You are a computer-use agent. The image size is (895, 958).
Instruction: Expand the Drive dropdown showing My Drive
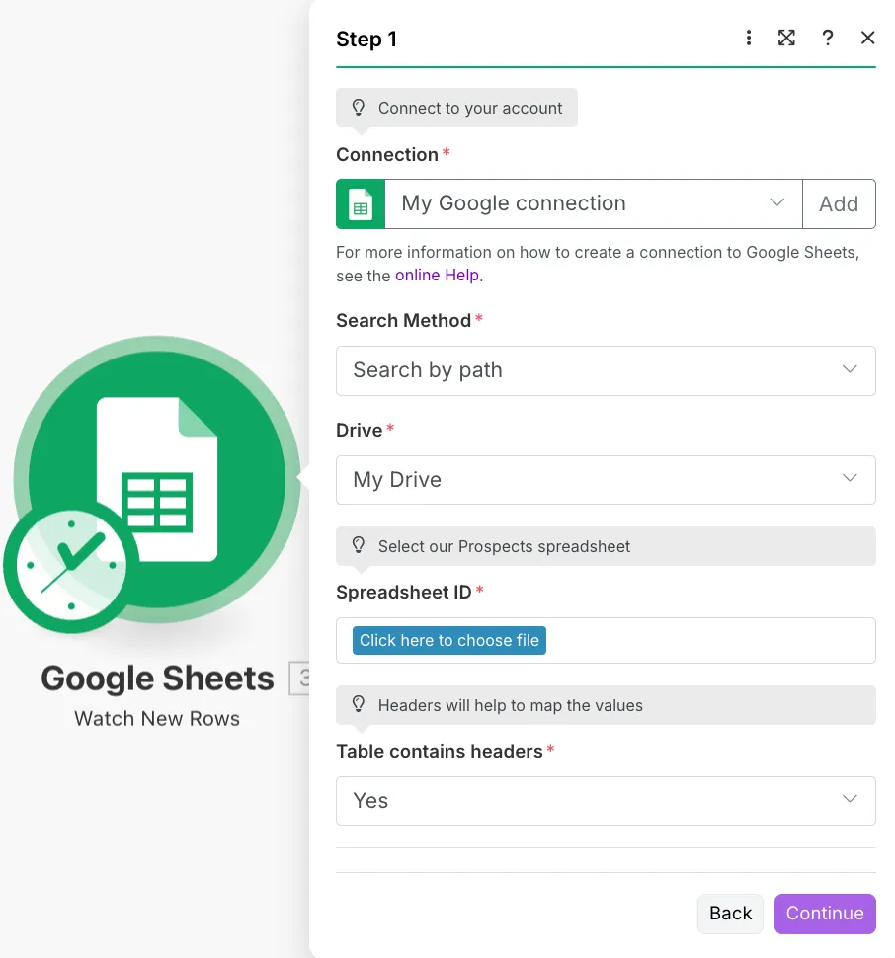click(606, 480)
